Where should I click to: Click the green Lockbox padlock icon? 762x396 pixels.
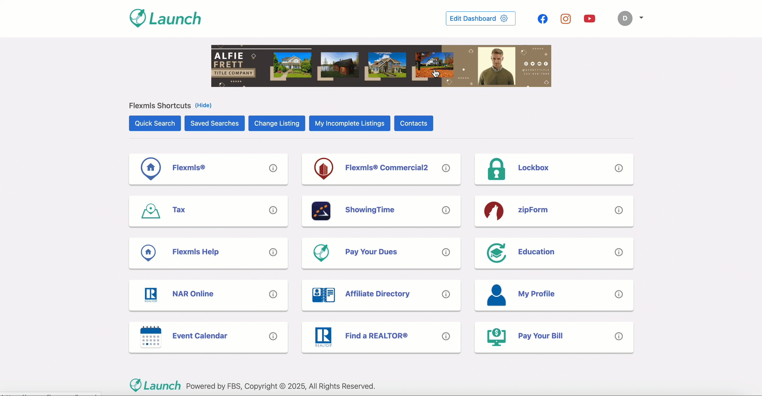coord(496,169)
